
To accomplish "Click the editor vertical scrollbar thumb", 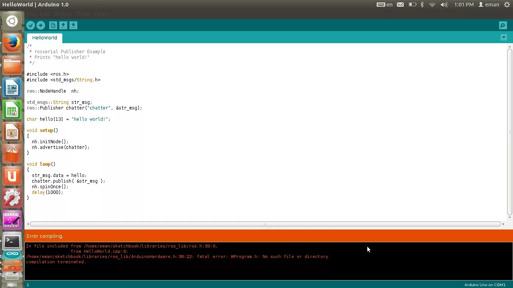I will 510,131.
